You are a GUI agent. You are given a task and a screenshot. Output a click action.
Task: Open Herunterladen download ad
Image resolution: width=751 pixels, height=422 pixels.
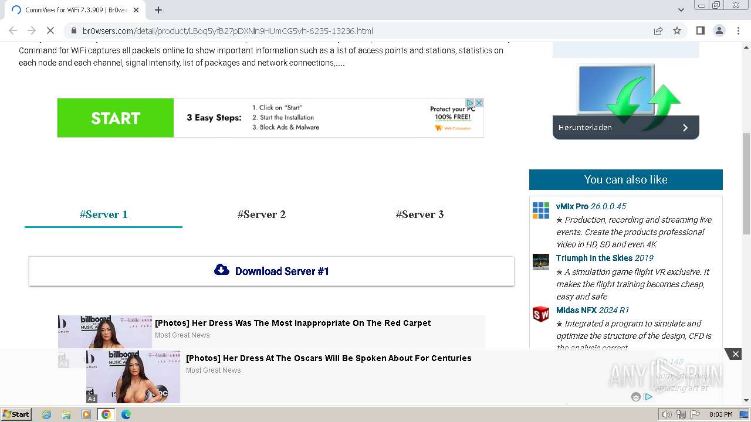[626, 101]
